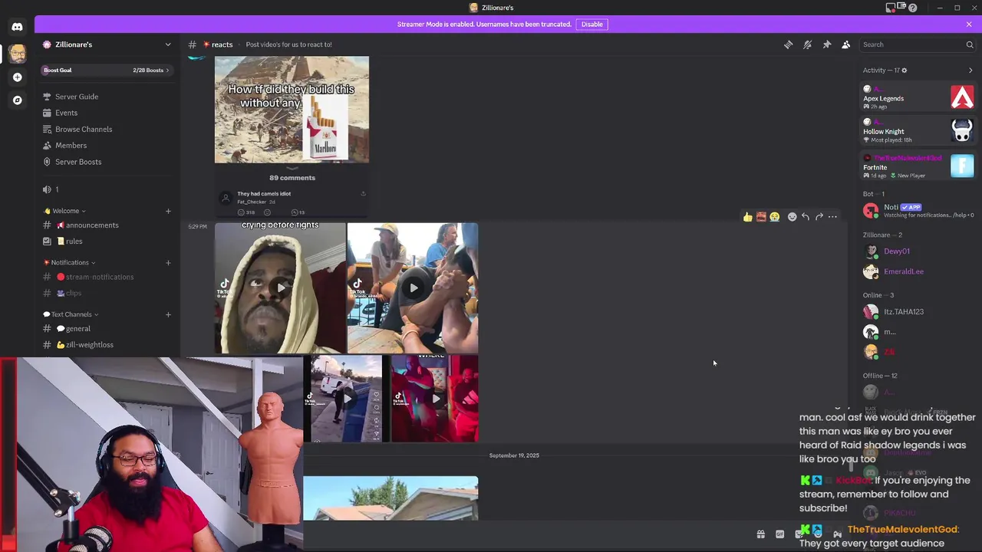
Task: Add channel to Notifications category
Action: (168, 262)
